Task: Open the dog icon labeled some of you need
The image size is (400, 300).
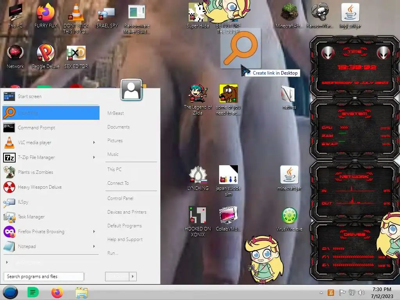Action: click(x=228, y=100)
